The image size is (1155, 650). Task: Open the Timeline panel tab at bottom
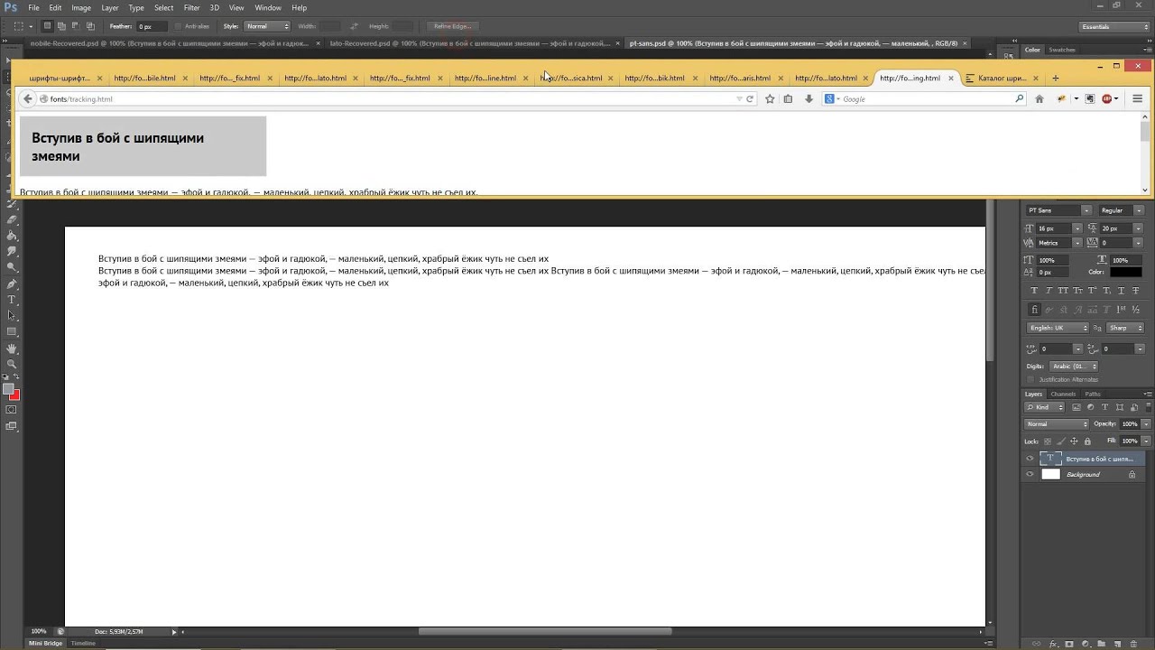[x=83, y=643]
